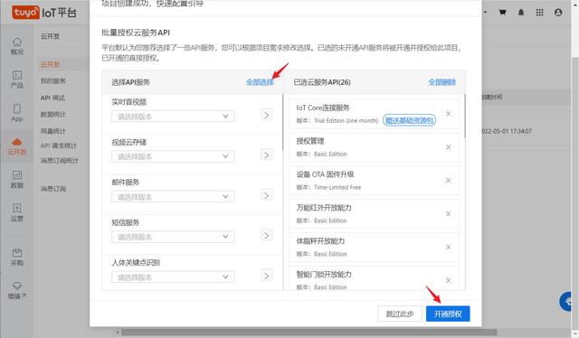Open version dropdown for 短信服务
Image resolution: width=579 pixels, height=338 pixels.
tap(173, 237)
